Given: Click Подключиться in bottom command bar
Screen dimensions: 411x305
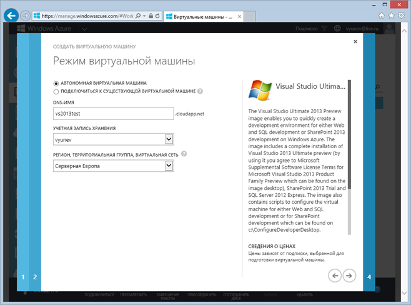Looking at the screenshot, I should click(99, 295).
